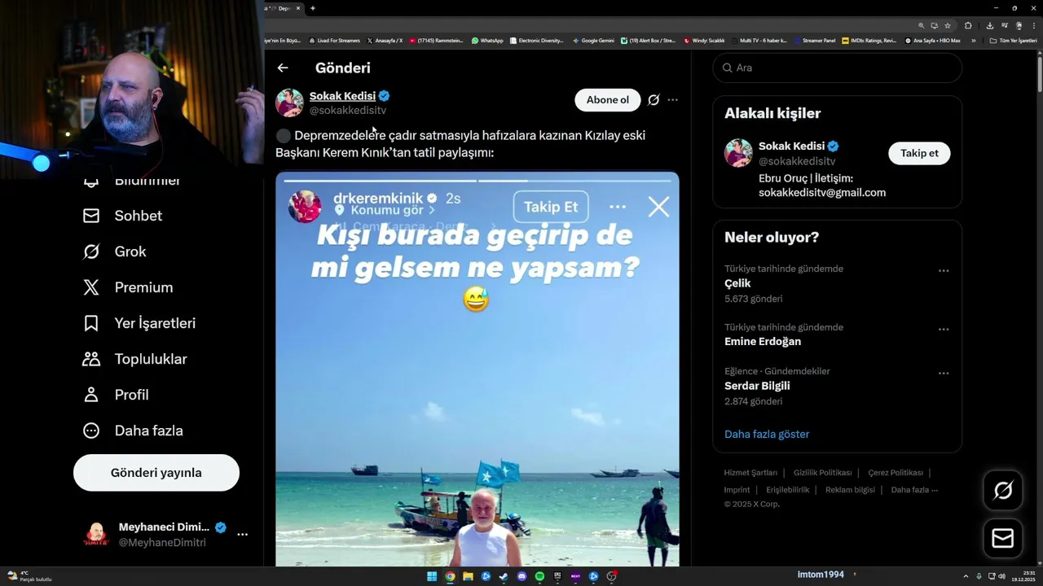Open Streamer Panel bookmark
Image resolution: width=1043 pixels, height=586 pixels.
coord(814,40)
